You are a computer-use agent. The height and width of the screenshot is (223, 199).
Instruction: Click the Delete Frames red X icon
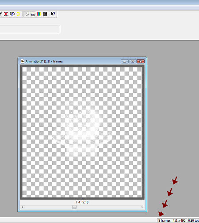[6, 14]
